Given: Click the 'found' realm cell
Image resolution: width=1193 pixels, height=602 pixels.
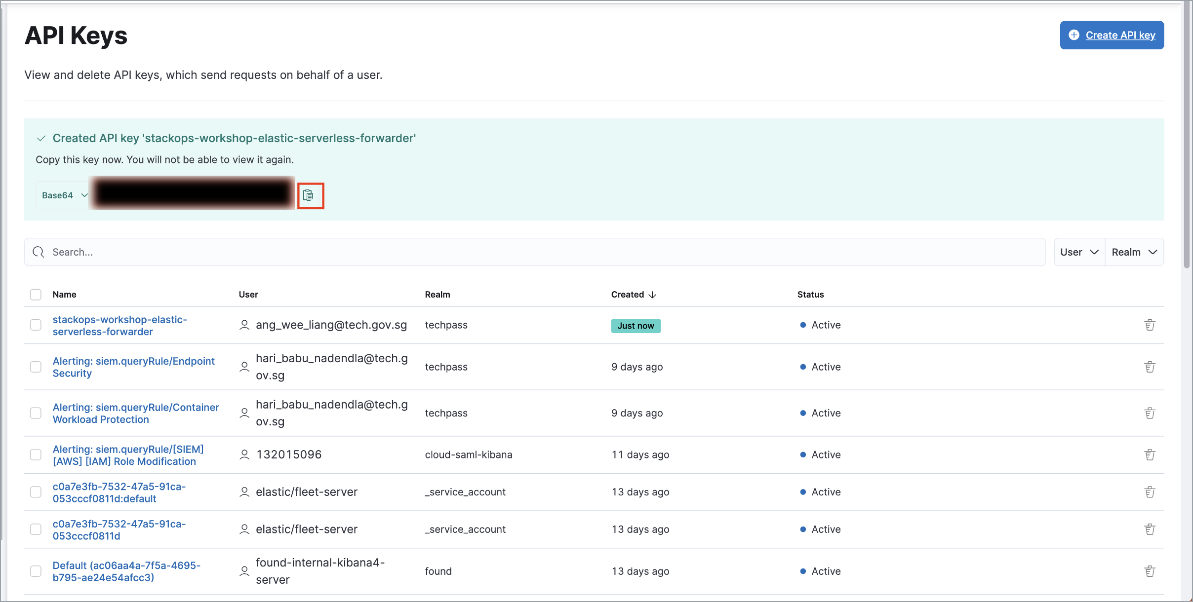Looking at the screenshot, I should pos(438,571).
